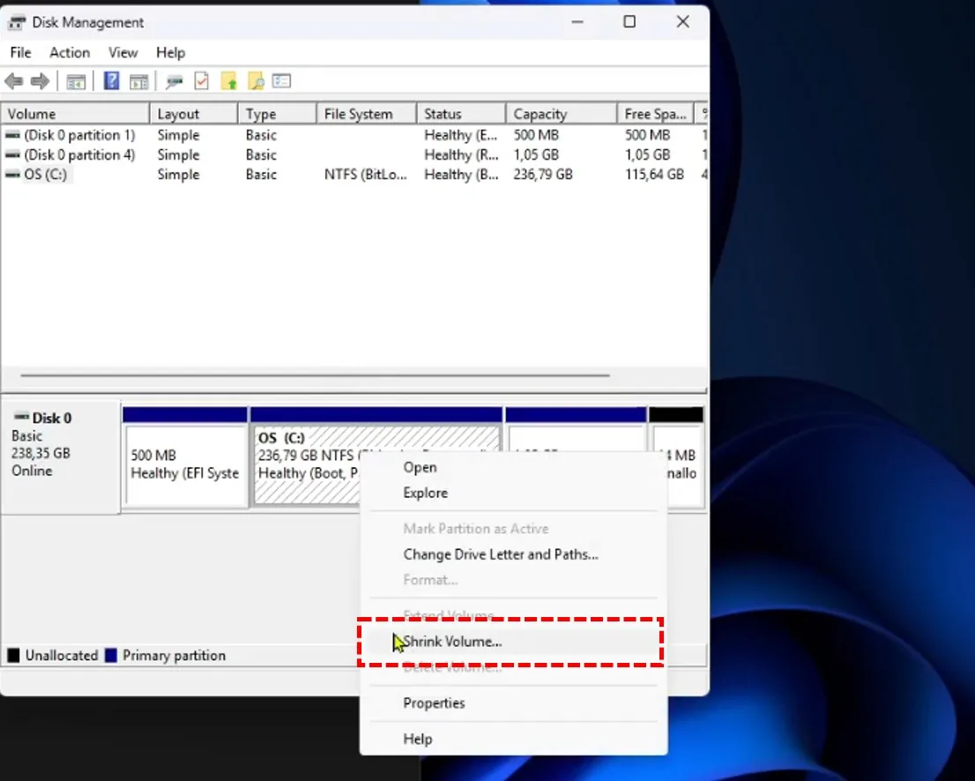
Task: Click the folder with magnifying glass icon
Action: coord(256,80)
